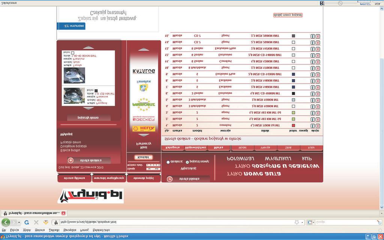Edit row 11 Mazda 6 Sedan Comfort

coord(312,62)
